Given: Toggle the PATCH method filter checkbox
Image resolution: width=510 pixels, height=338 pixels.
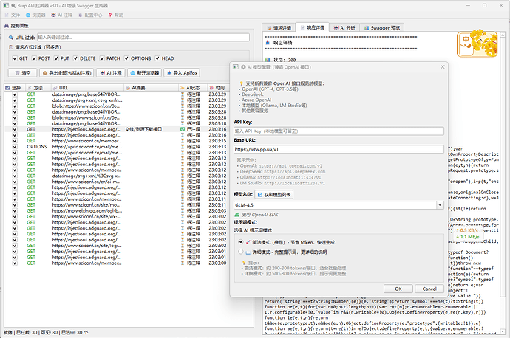Looking at the screenshot, I should 102,58.
